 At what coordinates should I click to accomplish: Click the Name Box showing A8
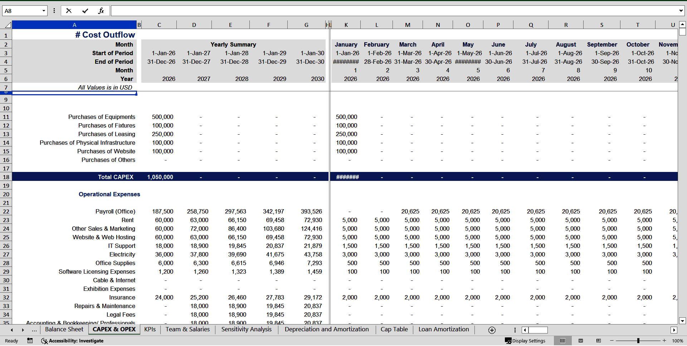click(x=21, y=11)
